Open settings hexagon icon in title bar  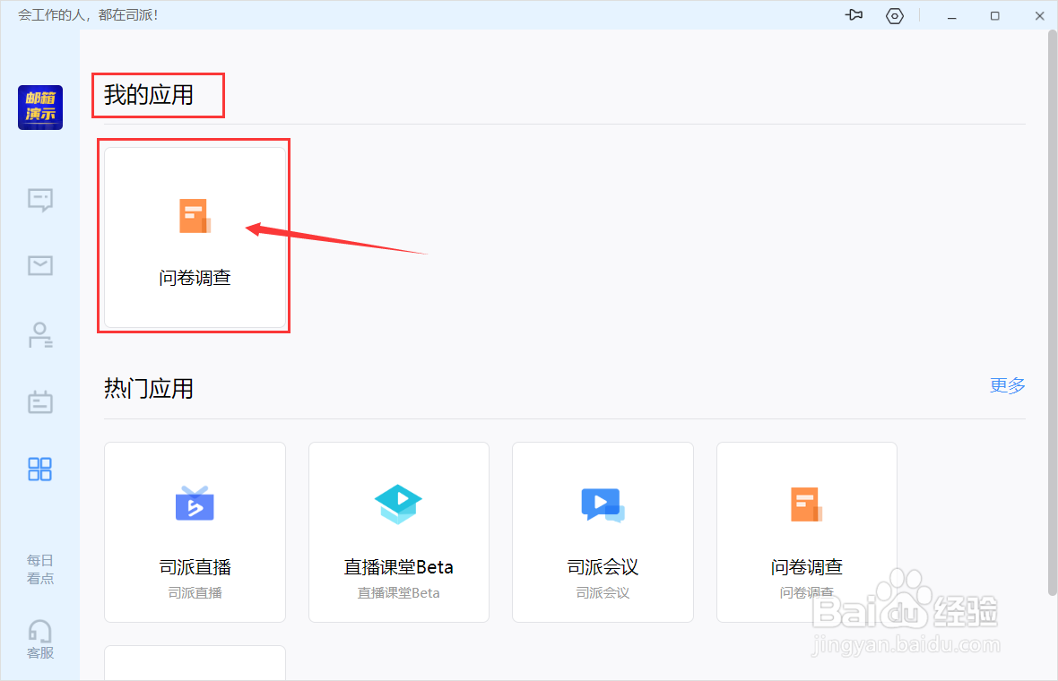895,15
